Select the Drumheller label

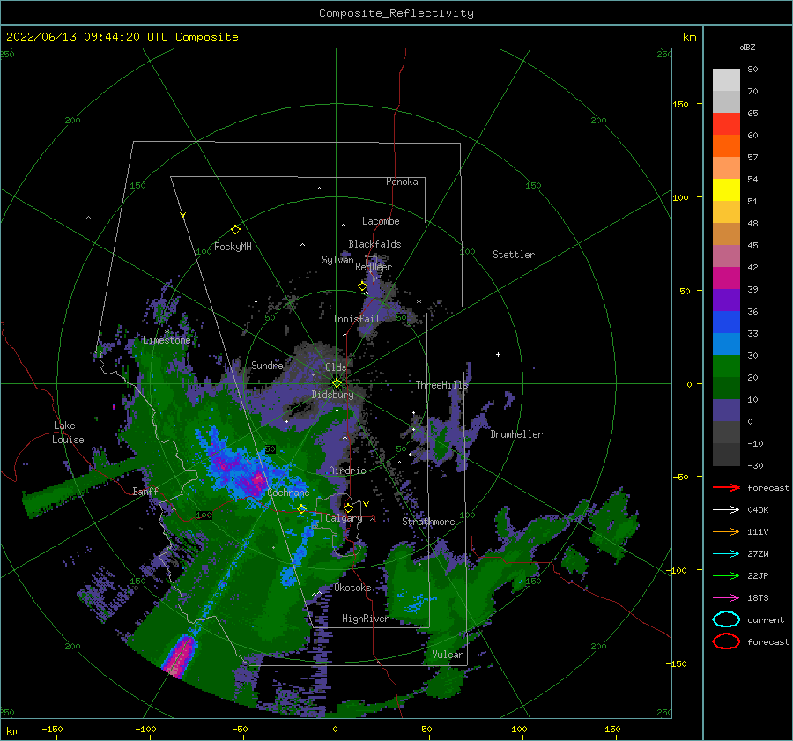pyautogui.click(x=516, y=434)
